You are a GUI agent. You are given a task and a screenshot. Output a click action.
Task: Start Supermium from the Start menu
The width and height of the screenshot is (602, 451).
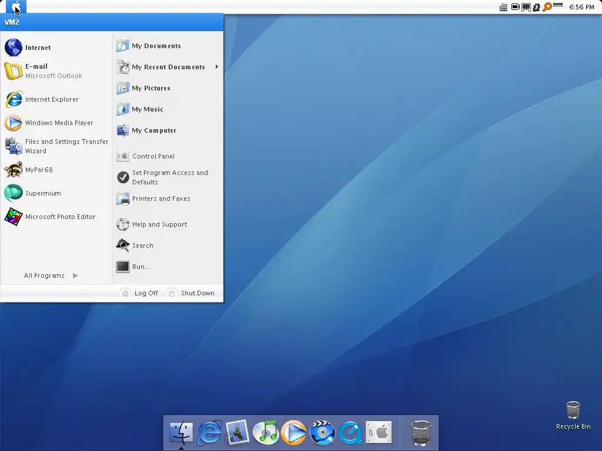[x=56, y=193]
